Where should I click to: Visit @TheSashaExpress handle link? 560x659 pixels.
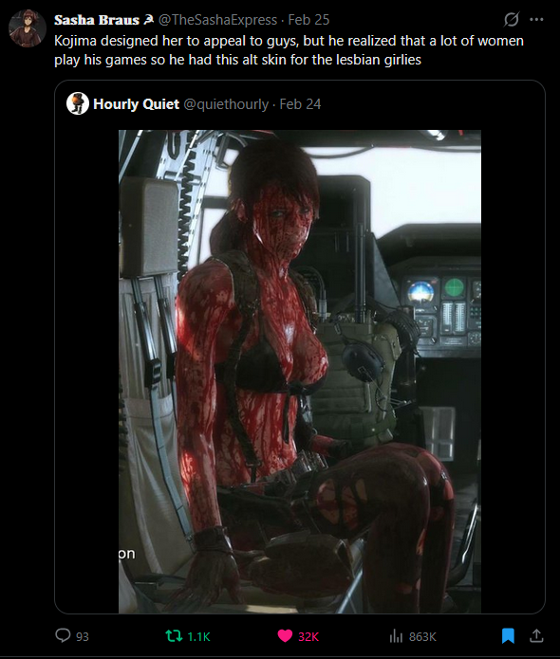point(217,20)
